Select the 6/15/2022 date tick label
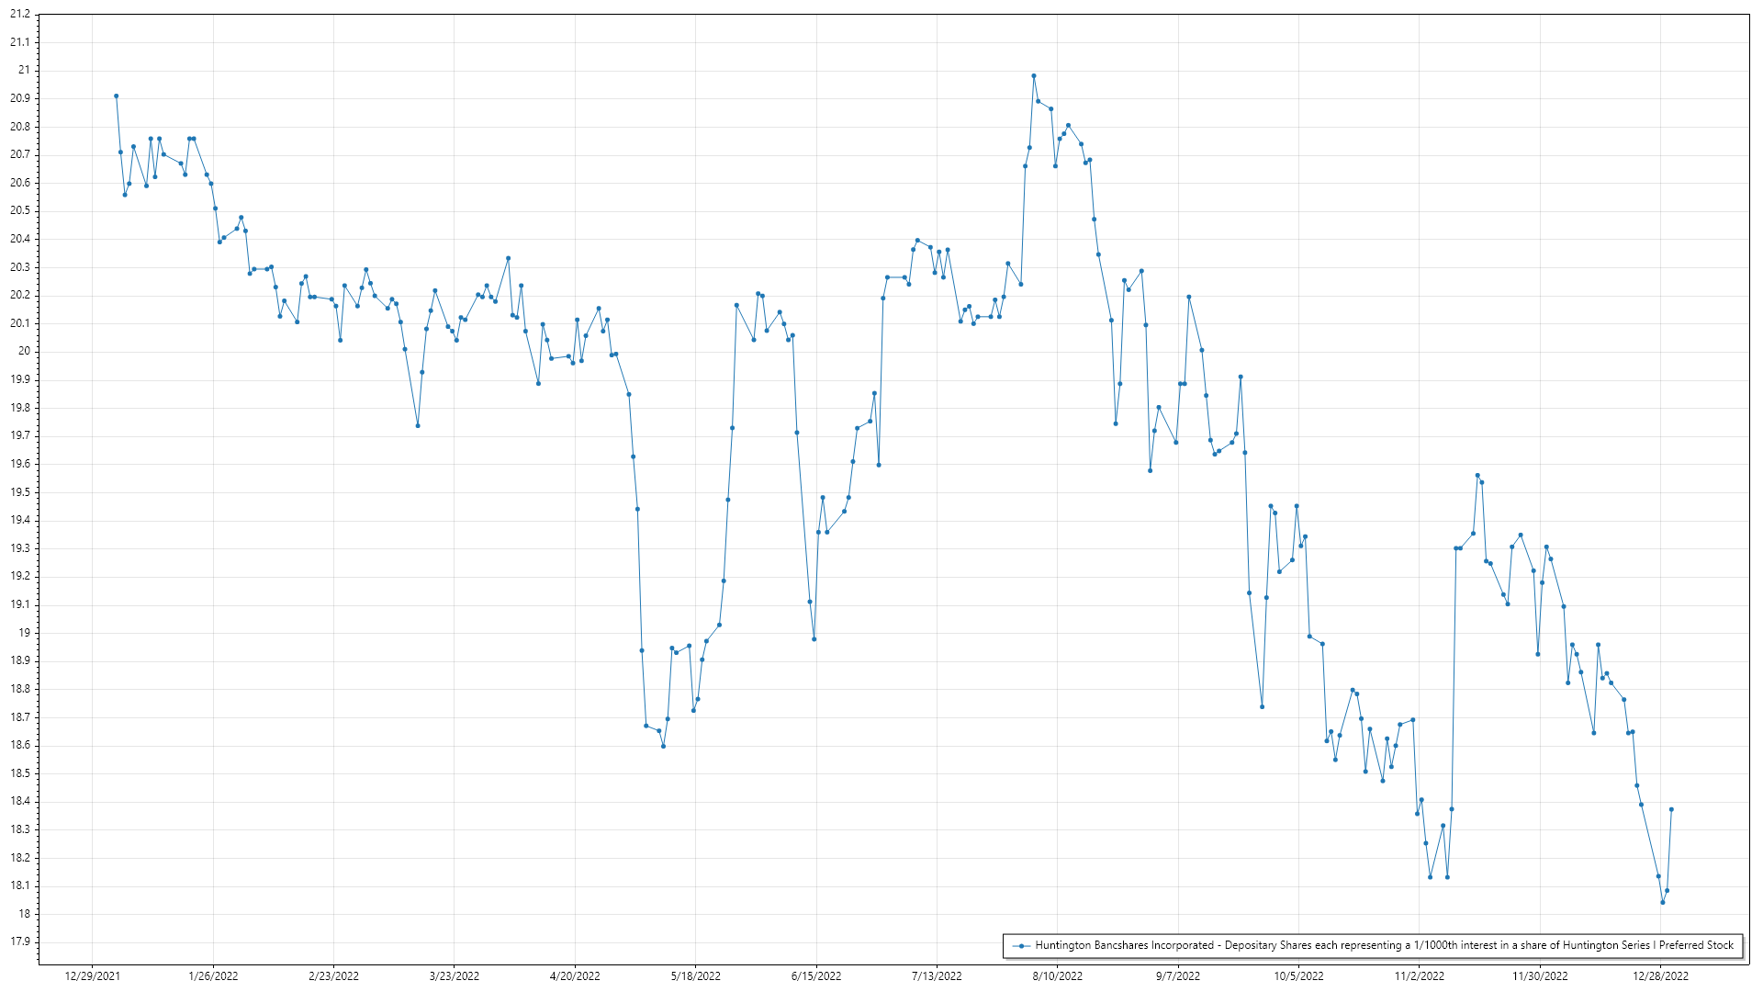 click(x=816, y=976)
